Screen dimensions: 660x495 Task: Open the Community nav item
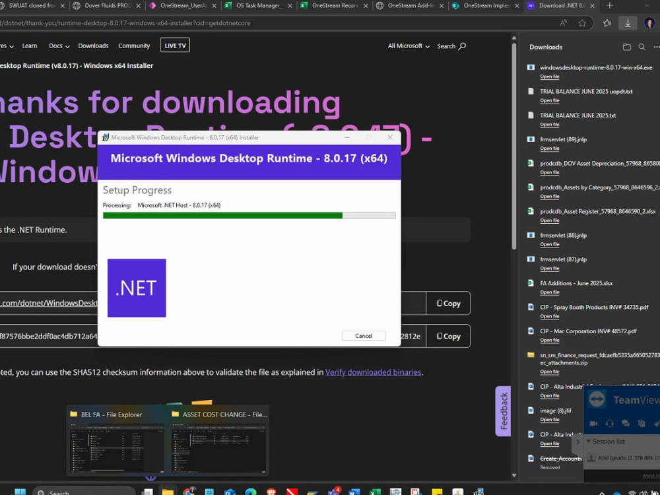(134, 46)
